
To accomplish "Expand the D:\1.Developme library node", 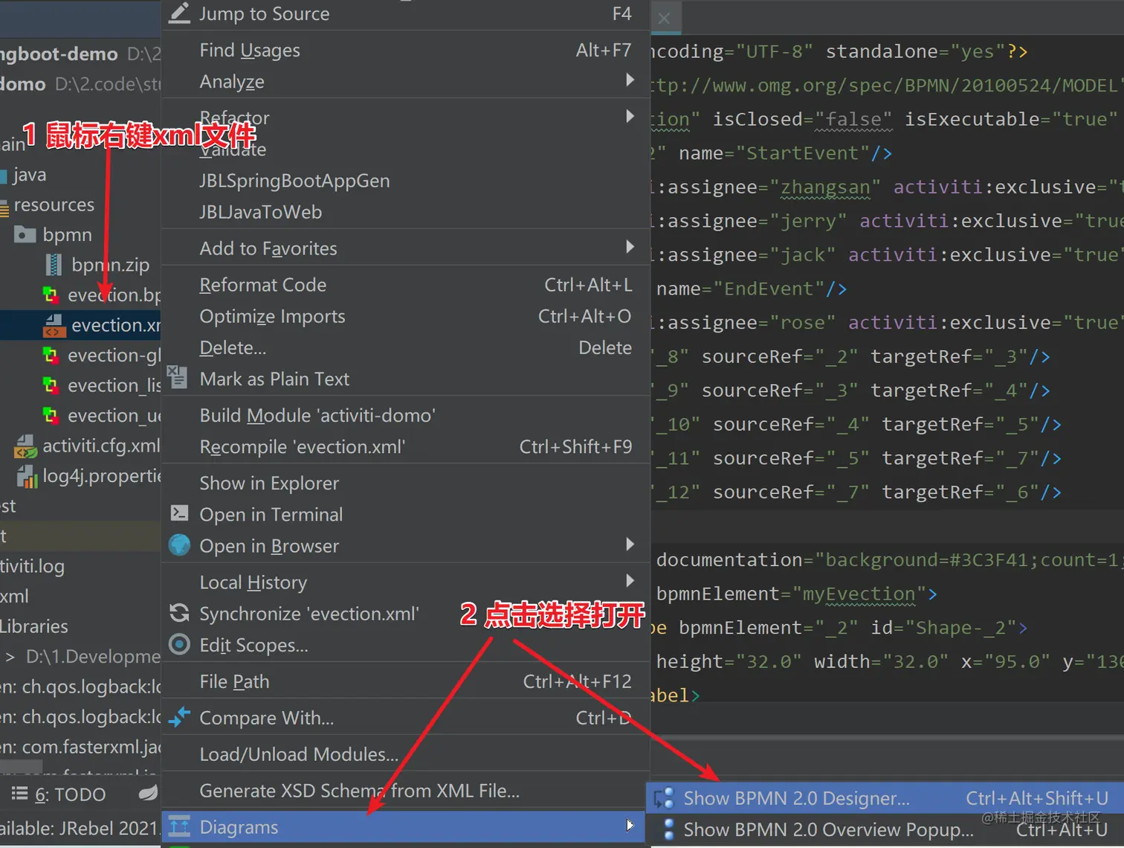I will tap(10, 657).
